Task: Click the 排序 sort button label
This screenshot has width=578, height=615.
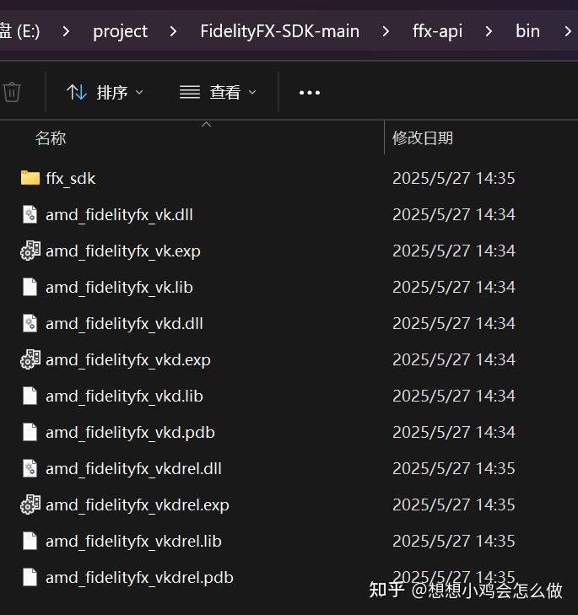Action: pyautogui.click(x=112, y=93)
